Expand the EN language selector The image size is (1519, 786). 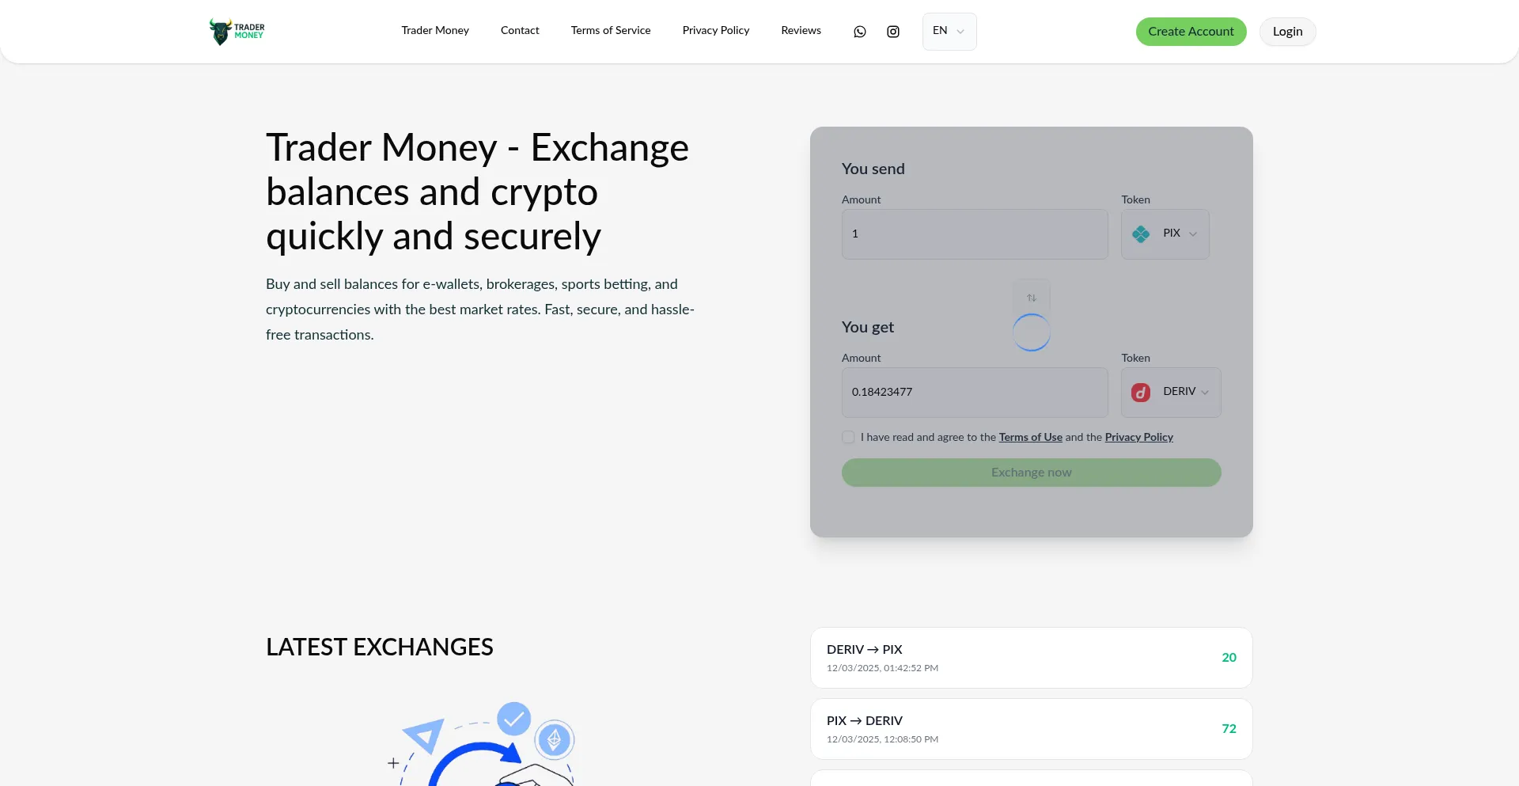click(x=949, y=32)
